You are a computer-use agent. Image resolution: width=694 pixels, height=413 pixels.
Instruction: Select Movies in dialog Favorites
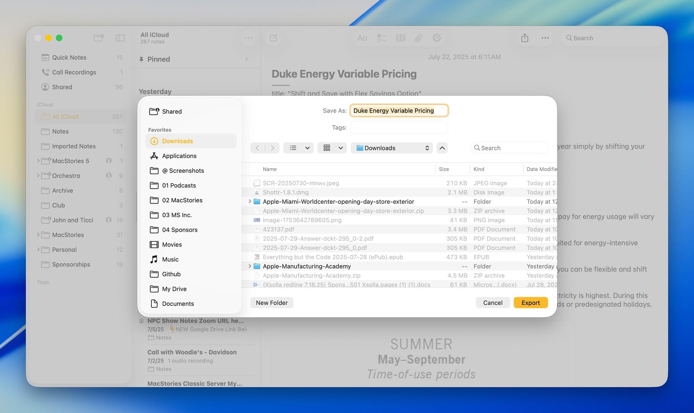(x=191, y=245)
